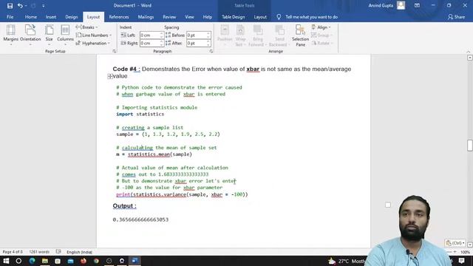Expand the Hyphenation dropdown

click(93, 43)
